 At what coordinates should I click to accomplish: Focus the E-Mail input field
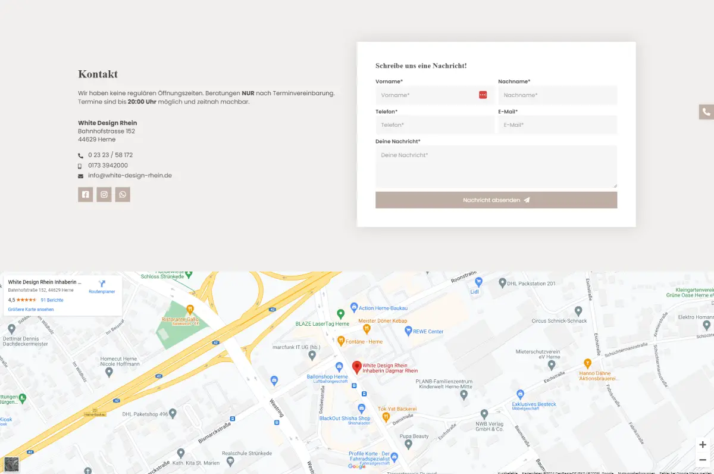tap(557, 125)
